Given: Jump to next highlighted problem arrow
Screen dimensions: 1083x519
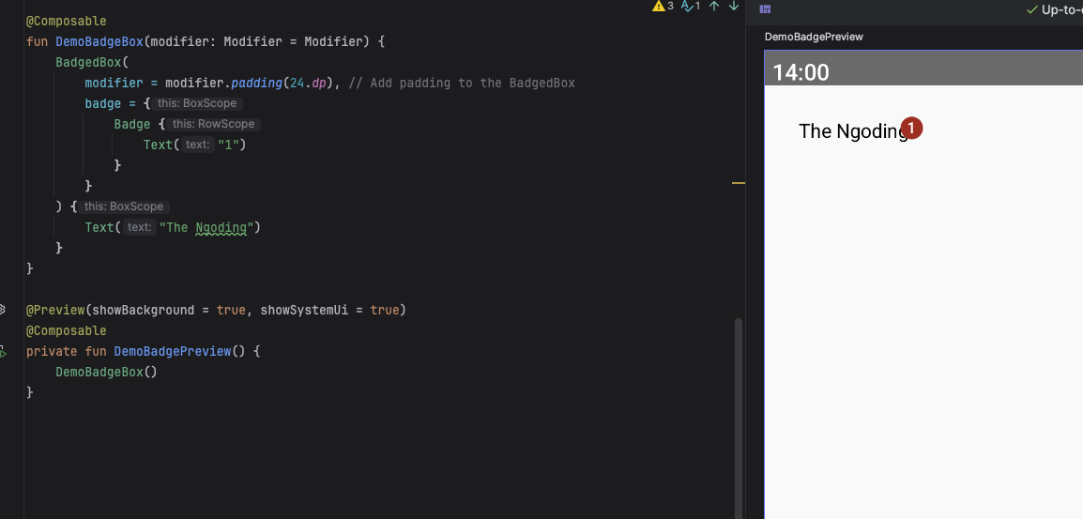Looking at the screenshot, I should pyautogui.click(x=733, y=7).
